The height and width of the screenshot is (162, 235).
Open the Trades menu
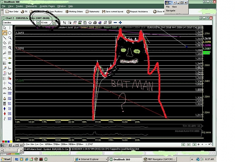[x=20, y=6]
